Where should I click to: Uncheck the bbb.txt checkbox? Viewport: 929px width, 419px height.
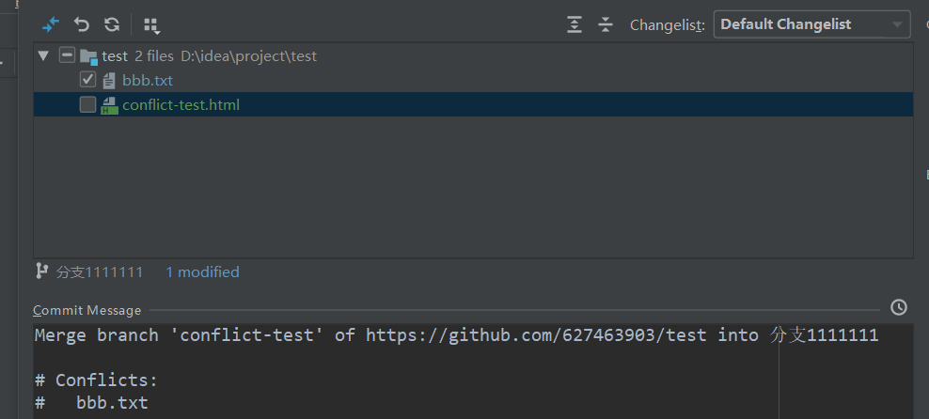[x=88, y=80]
